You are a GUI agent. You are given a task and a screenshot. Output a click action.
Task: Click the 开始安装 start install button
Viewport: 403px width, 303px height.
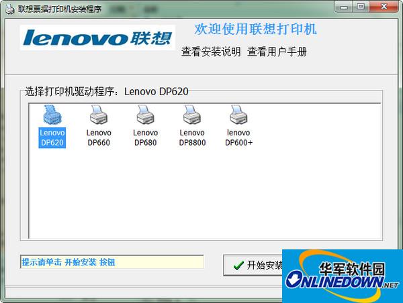tap(253, 265)
